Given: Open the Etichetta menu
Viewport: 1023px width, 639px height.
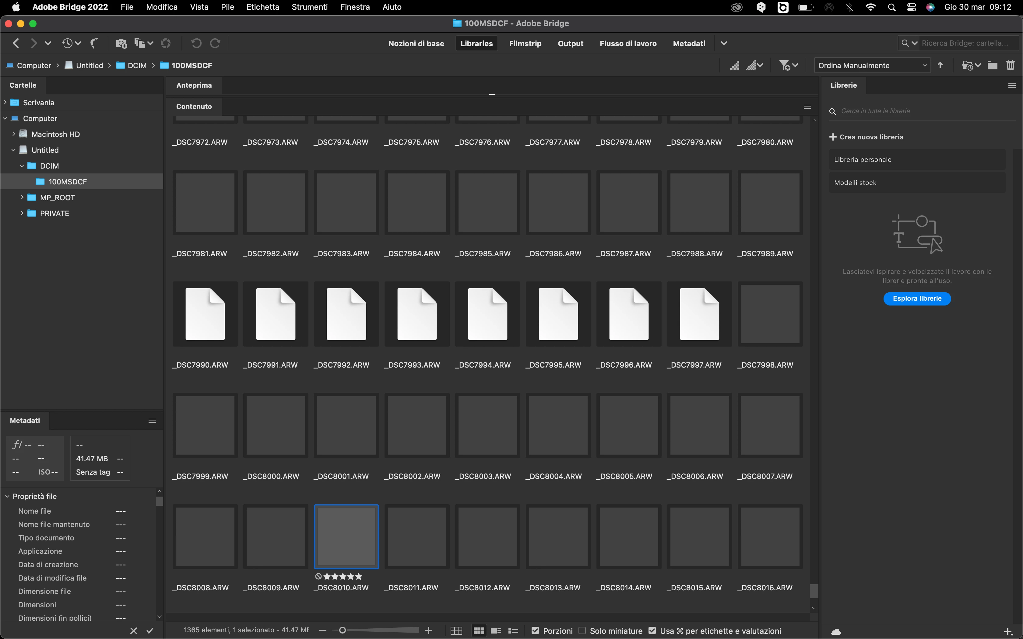Looking at the screenshot, I should (x=262, y=7).
